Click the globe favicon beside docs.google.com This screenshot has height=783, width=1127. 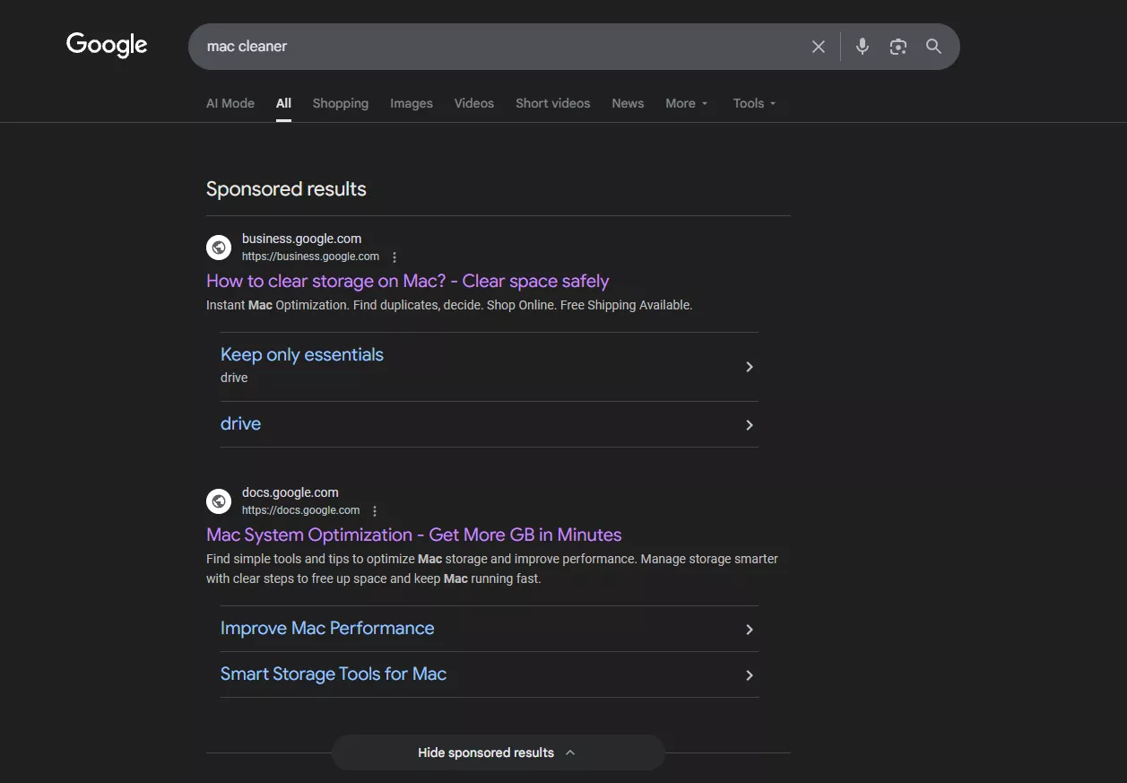pyautogui.click(x=219, y=500)
